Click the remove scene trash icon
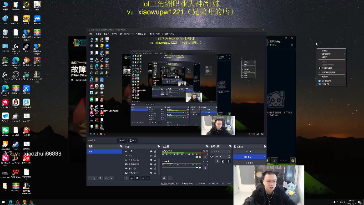This screenshot has height=205, width=364. [95, 178]
